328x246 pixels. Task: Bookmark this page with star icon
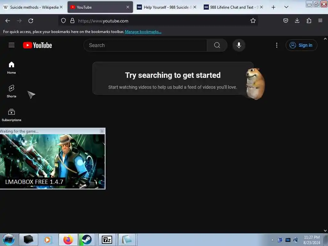click(x=253, y=21)
